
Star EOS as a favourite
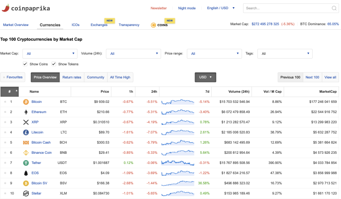[5, 173]
